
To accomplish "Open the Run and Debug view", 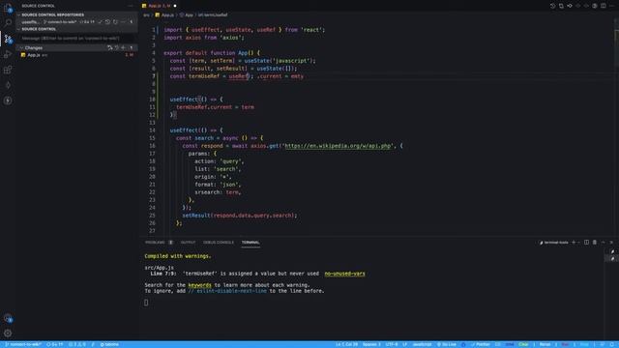I will click(8, 54).
